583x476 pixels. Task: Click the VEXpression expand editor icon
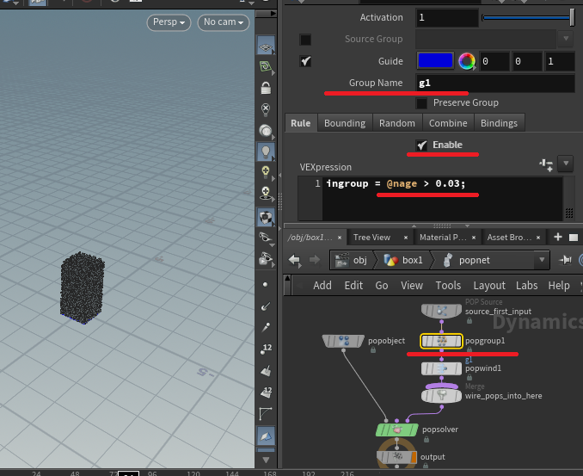(x=546, y=164)
